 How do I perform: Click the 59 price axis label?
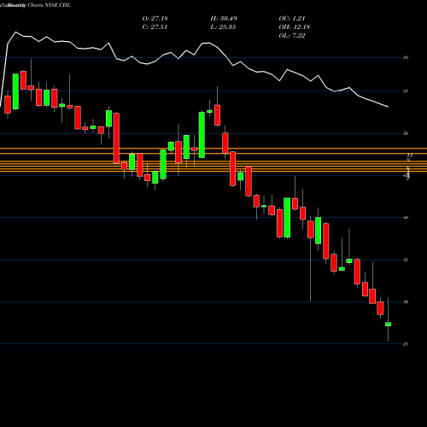[406, 57]
